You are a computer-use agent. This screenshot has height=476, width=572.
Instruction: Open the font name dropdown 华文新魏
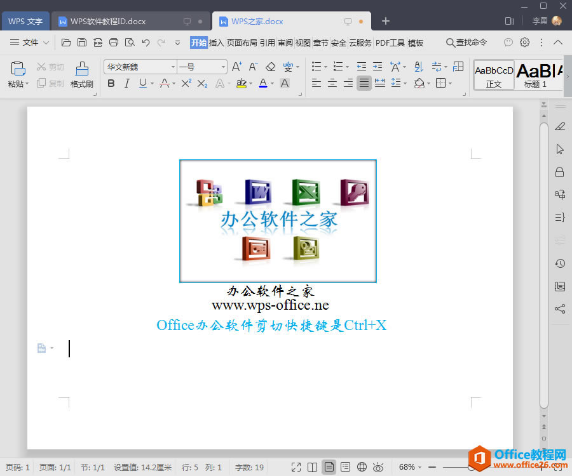pyautogui.click(x=139, y=66)
